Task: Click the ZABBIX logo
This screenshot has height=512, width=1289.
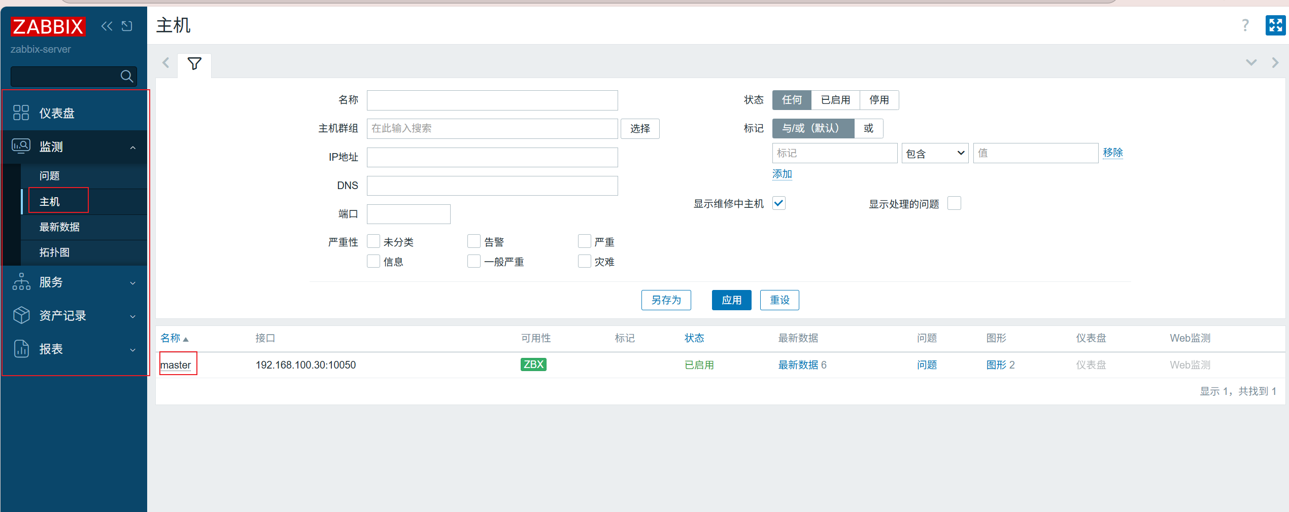Action: tap(48, 26)
